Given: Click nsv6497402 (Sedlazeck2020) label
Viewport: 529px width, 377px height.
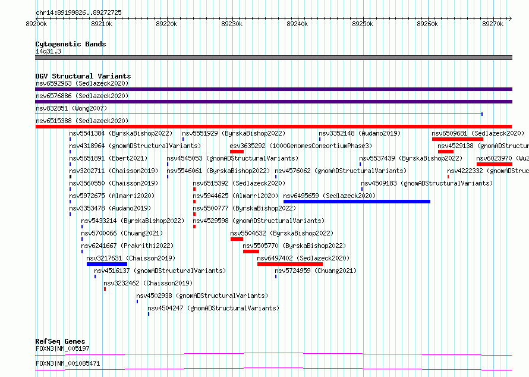Looking at the screenshot, I should pos(303,258).
